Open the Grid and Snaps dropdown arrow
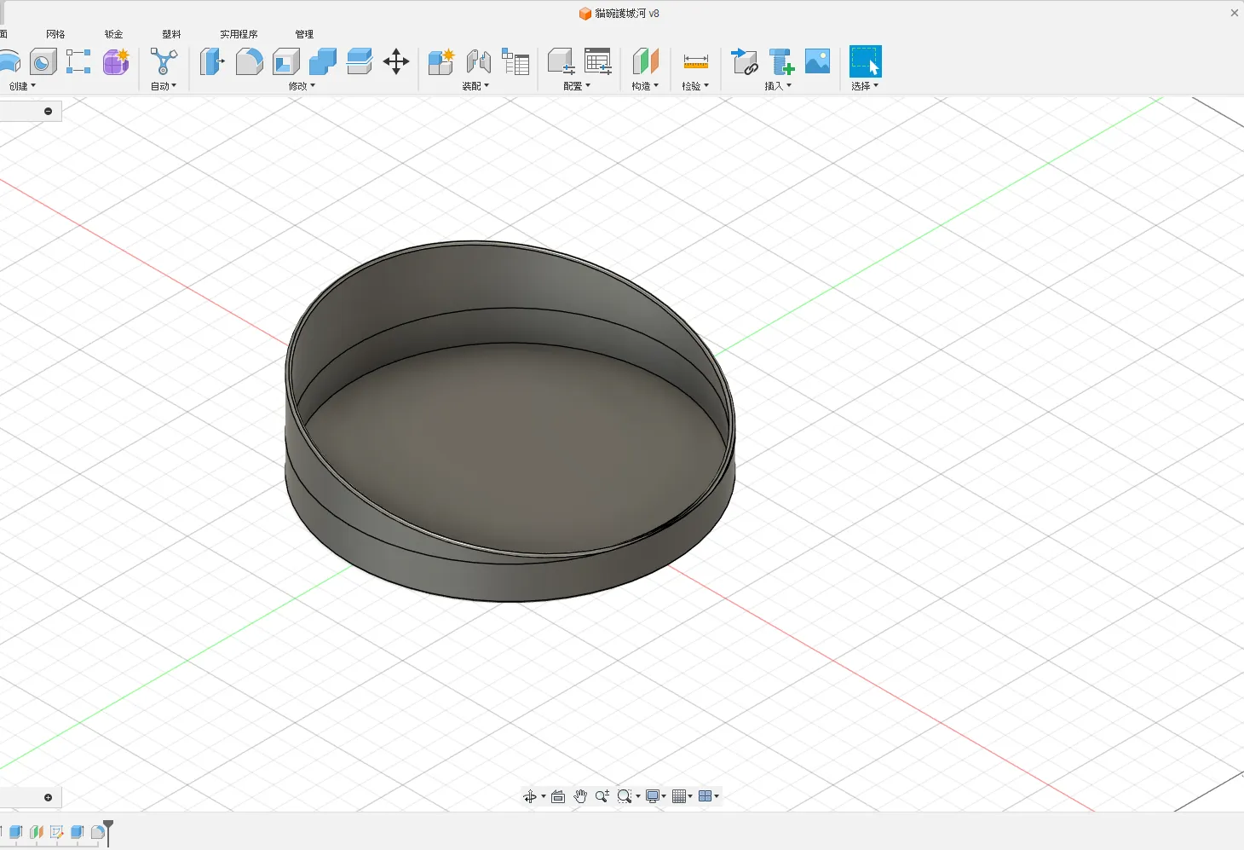1244x850 pixels. (691, 796)
